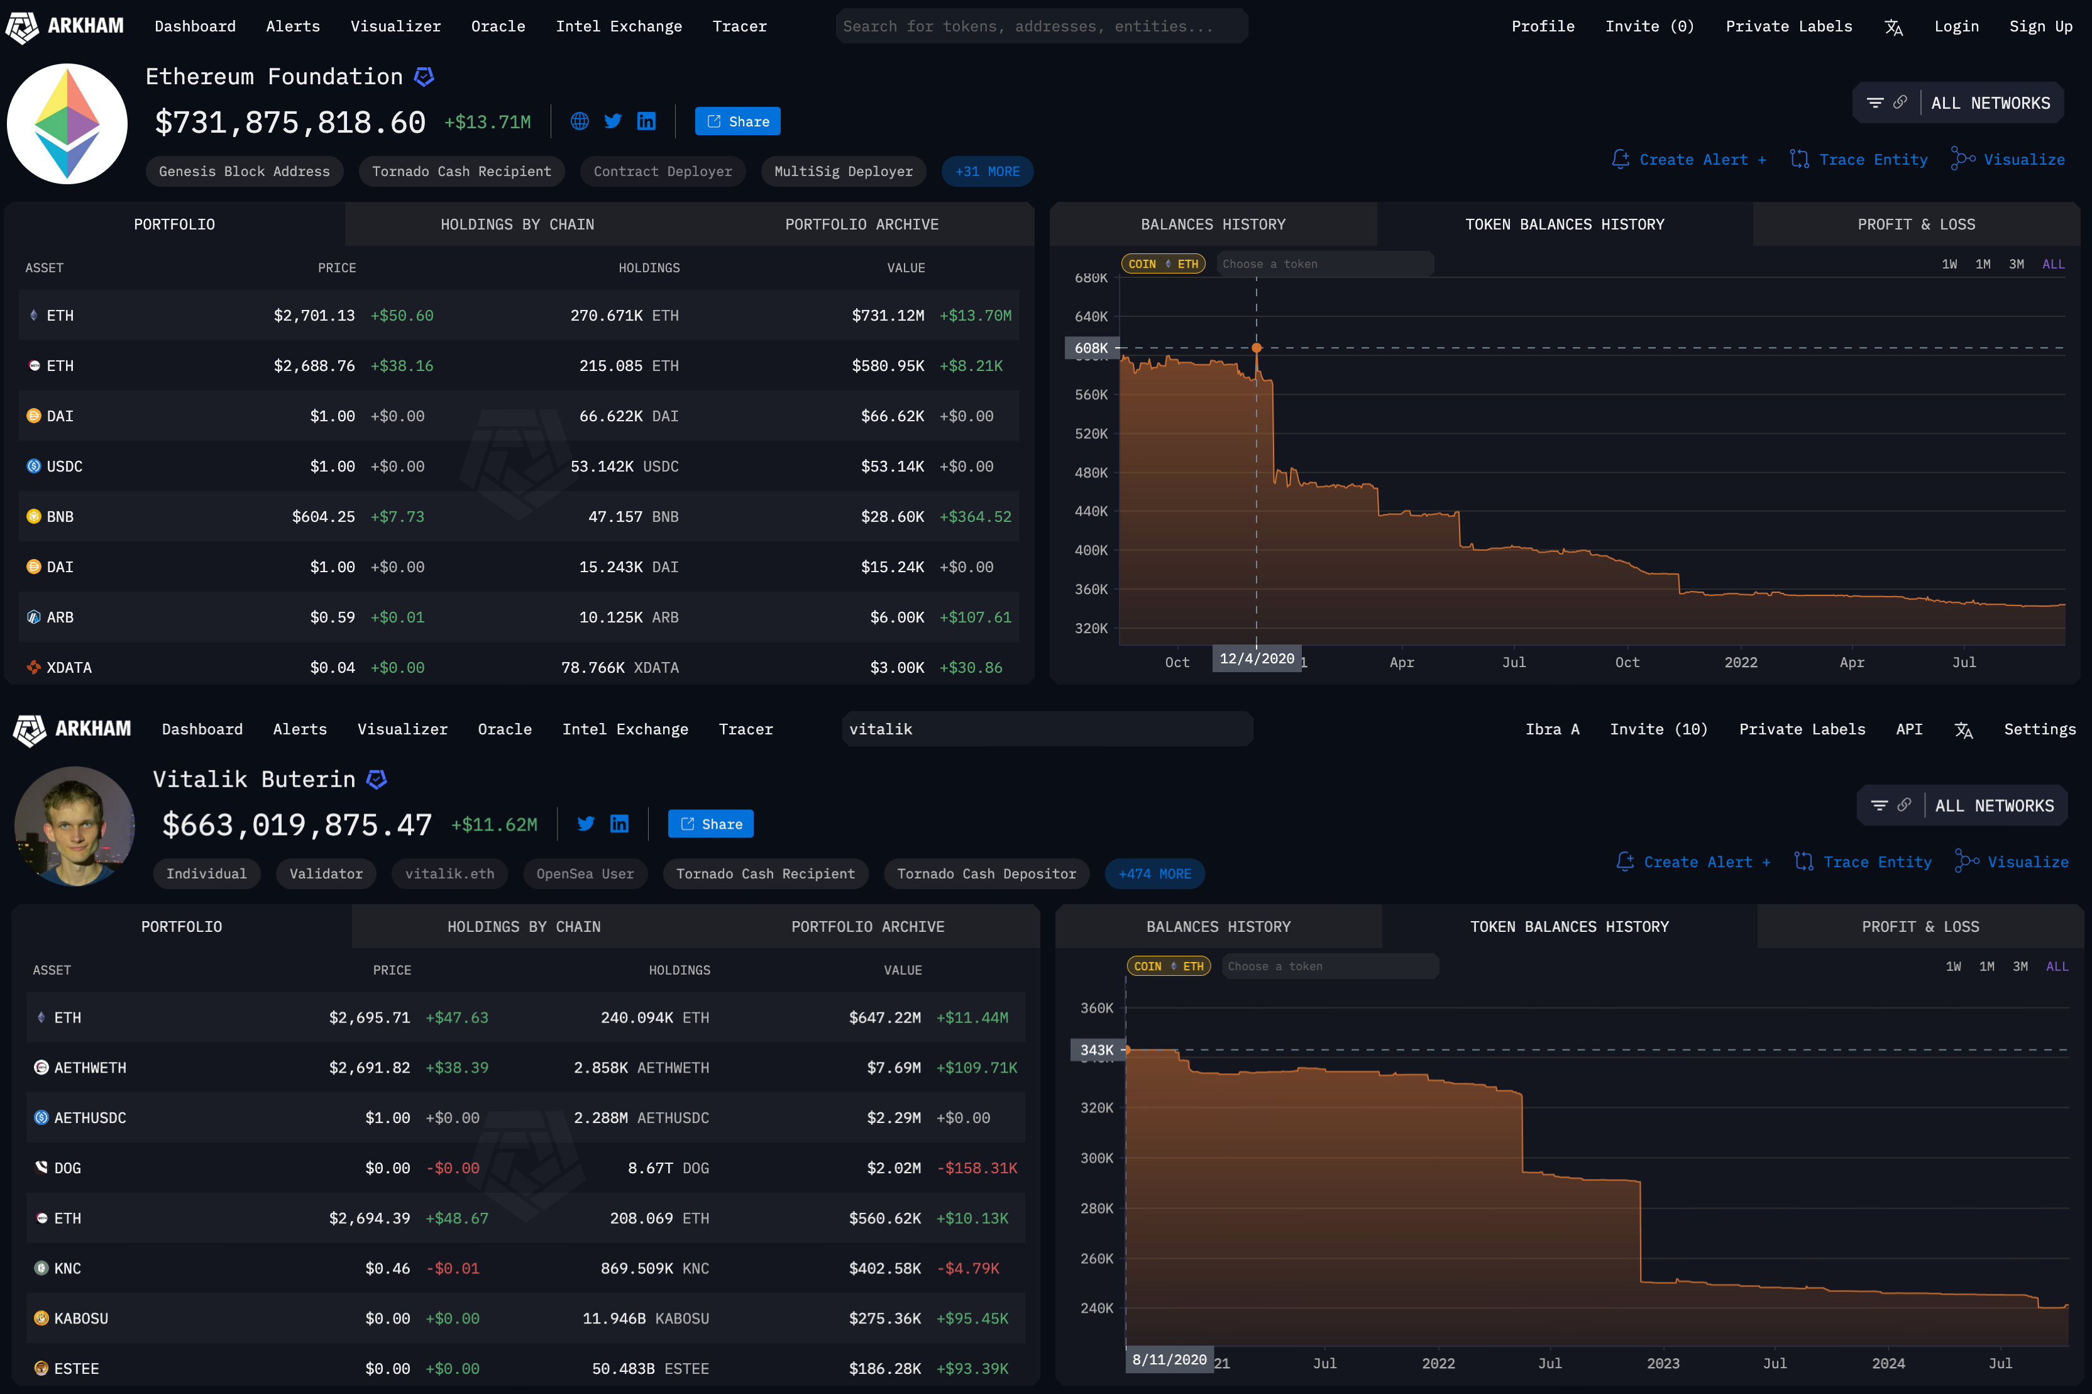
Task: Click the Genesis Block Address tag
Action: coord(245,172)
